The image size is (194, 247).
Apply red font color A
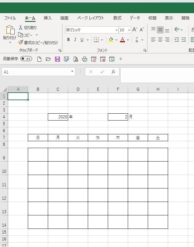122,40
